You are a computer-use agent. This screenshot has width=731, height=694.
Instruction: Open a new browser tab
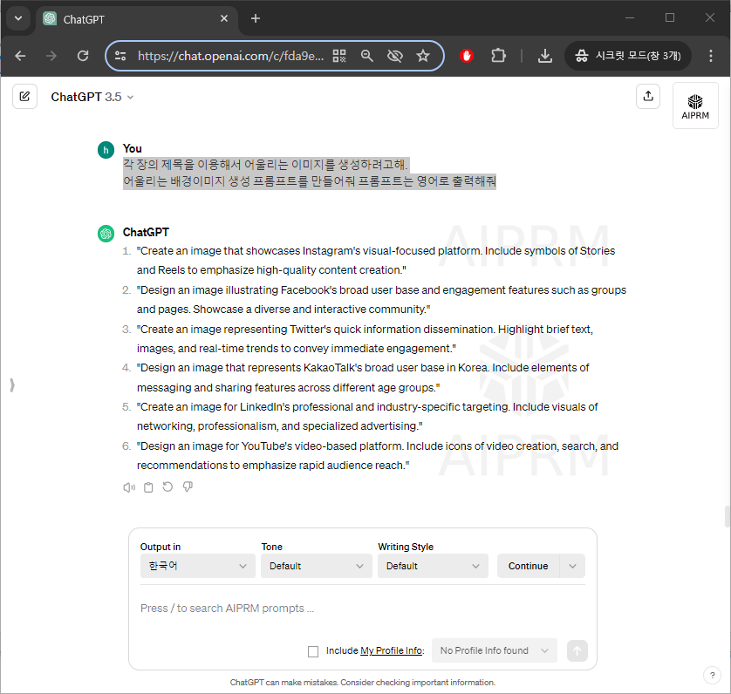tap(256, 18)
